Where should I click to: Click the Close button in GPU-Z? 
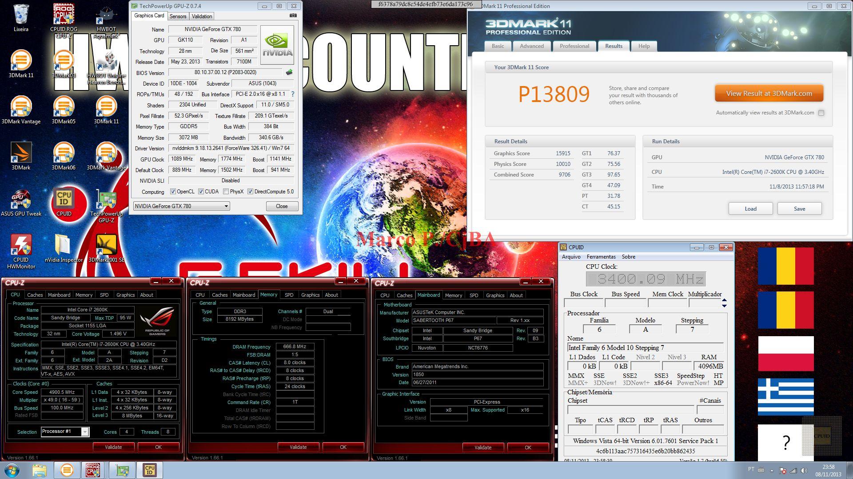(282, 206)
